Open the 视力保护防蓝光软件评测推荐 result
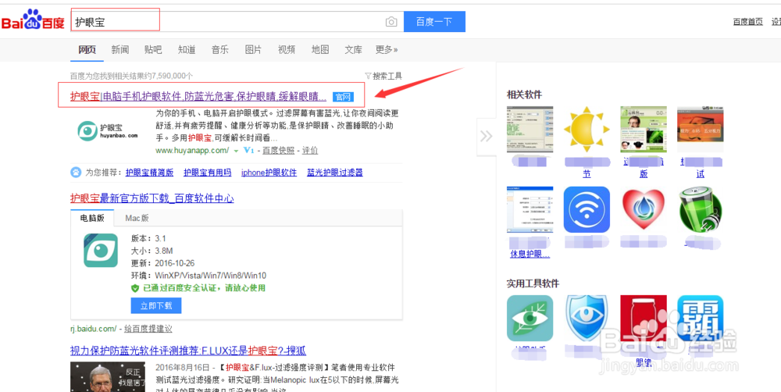The width and height of the screenshot is (781, 392). (188, 351)
